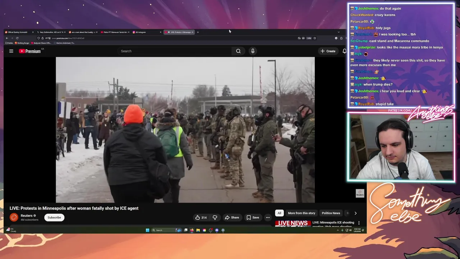Close the LIVE Protests in Minneapolis tab
The width and height of the screenshot is (460, 259).
(193, 32)
